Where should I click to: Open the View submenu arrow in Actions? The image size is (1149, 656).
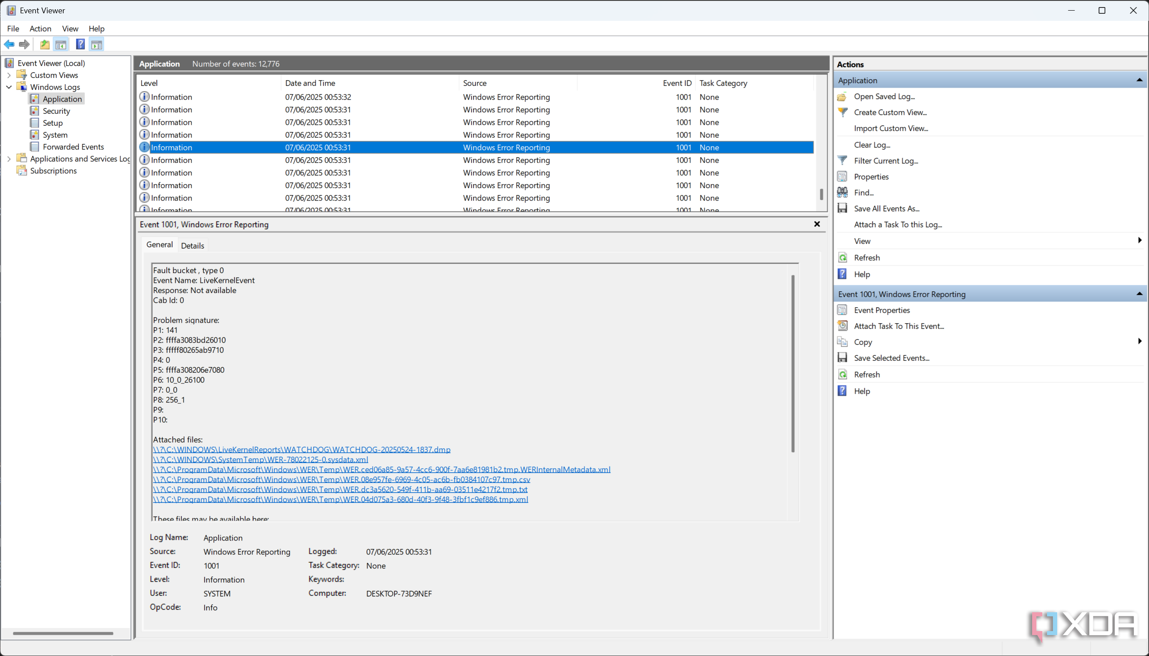tap(1140, 240)
